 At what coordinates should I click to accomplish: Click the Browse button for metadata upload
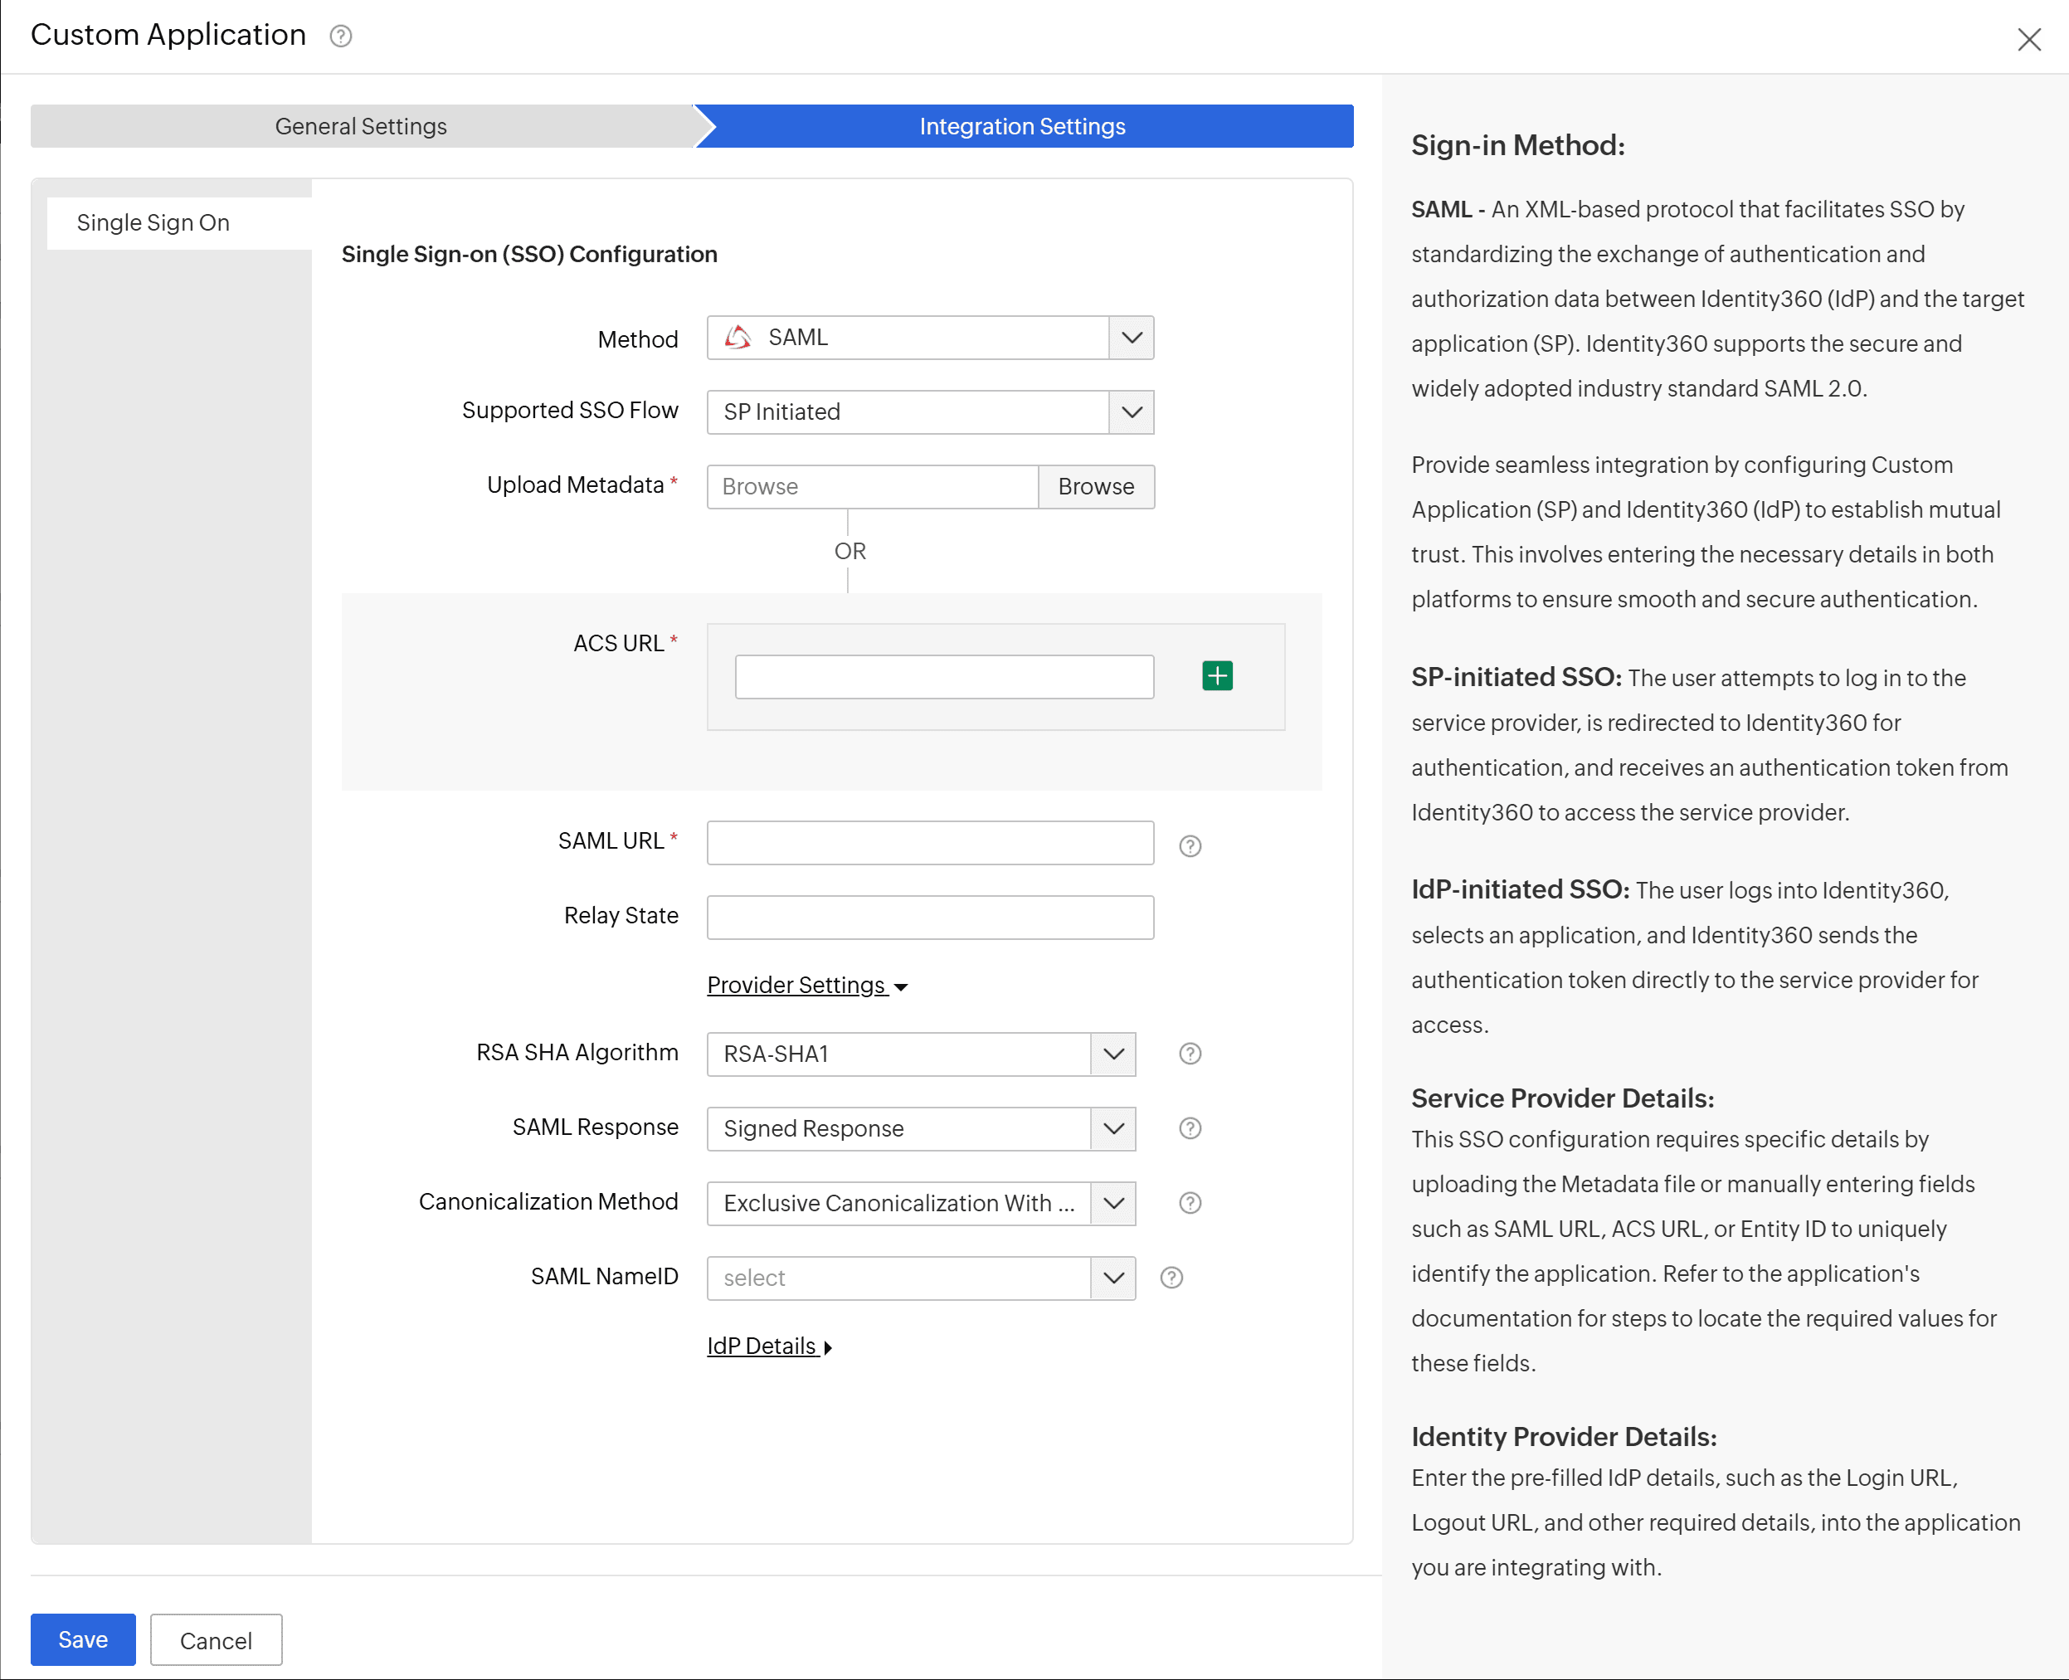tap(1095, 487)
